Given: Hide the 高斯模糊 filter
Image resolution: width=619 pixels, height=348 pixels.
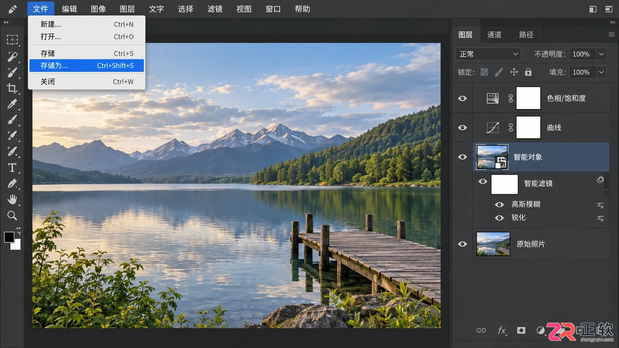Looking at the screenshot, I should click(x=499, y=205).
